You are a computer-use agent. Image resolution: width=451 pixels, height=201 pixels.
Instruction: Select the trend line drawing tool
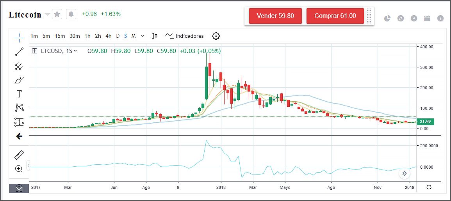(19, 52)
